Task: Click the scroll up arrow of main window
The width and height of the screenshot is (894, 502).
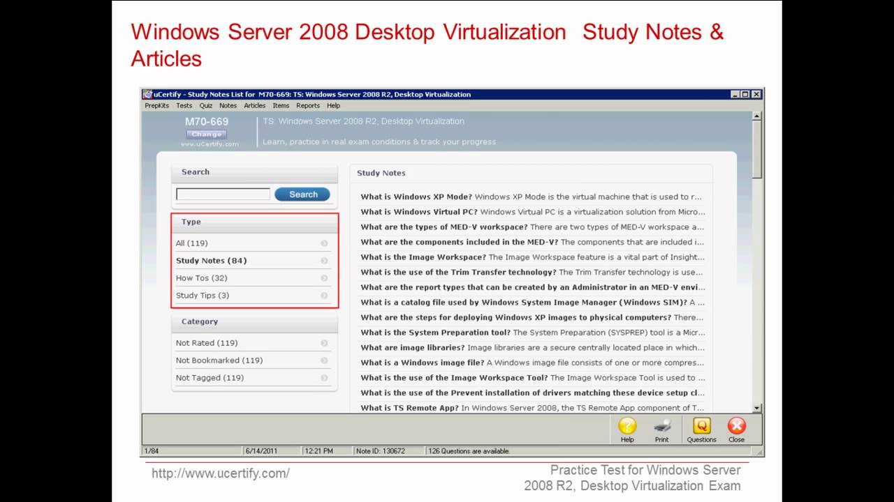Action: pyautogui.click(x=757, y=116)
